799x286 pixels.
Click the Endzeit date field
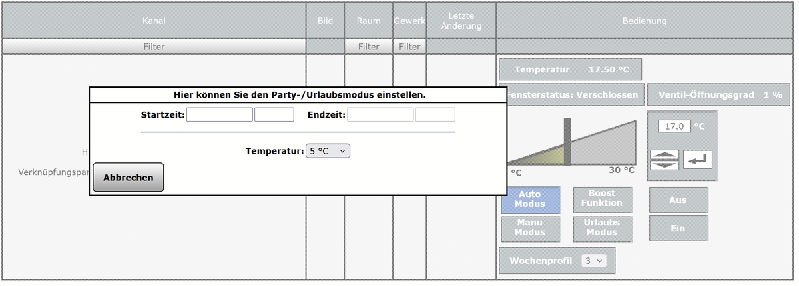coord(380,115)
